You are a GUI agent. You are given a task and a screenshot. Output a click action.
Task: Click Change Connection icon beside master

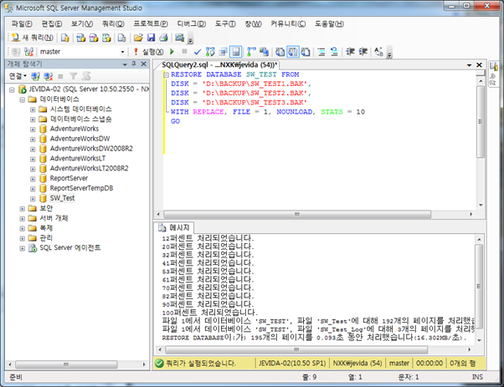click(29, 52)
